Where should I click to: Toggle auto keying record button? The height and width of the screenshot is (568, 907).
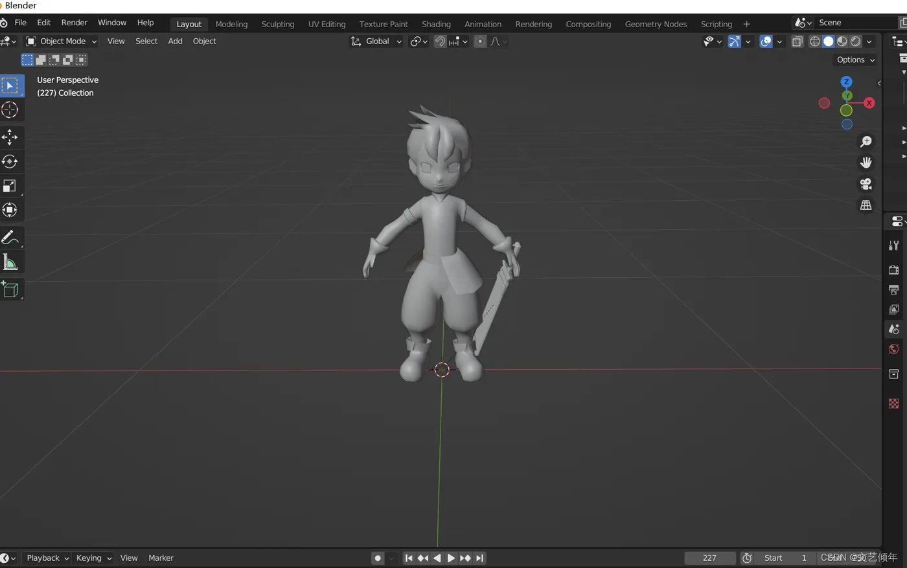tap(378, 558)
